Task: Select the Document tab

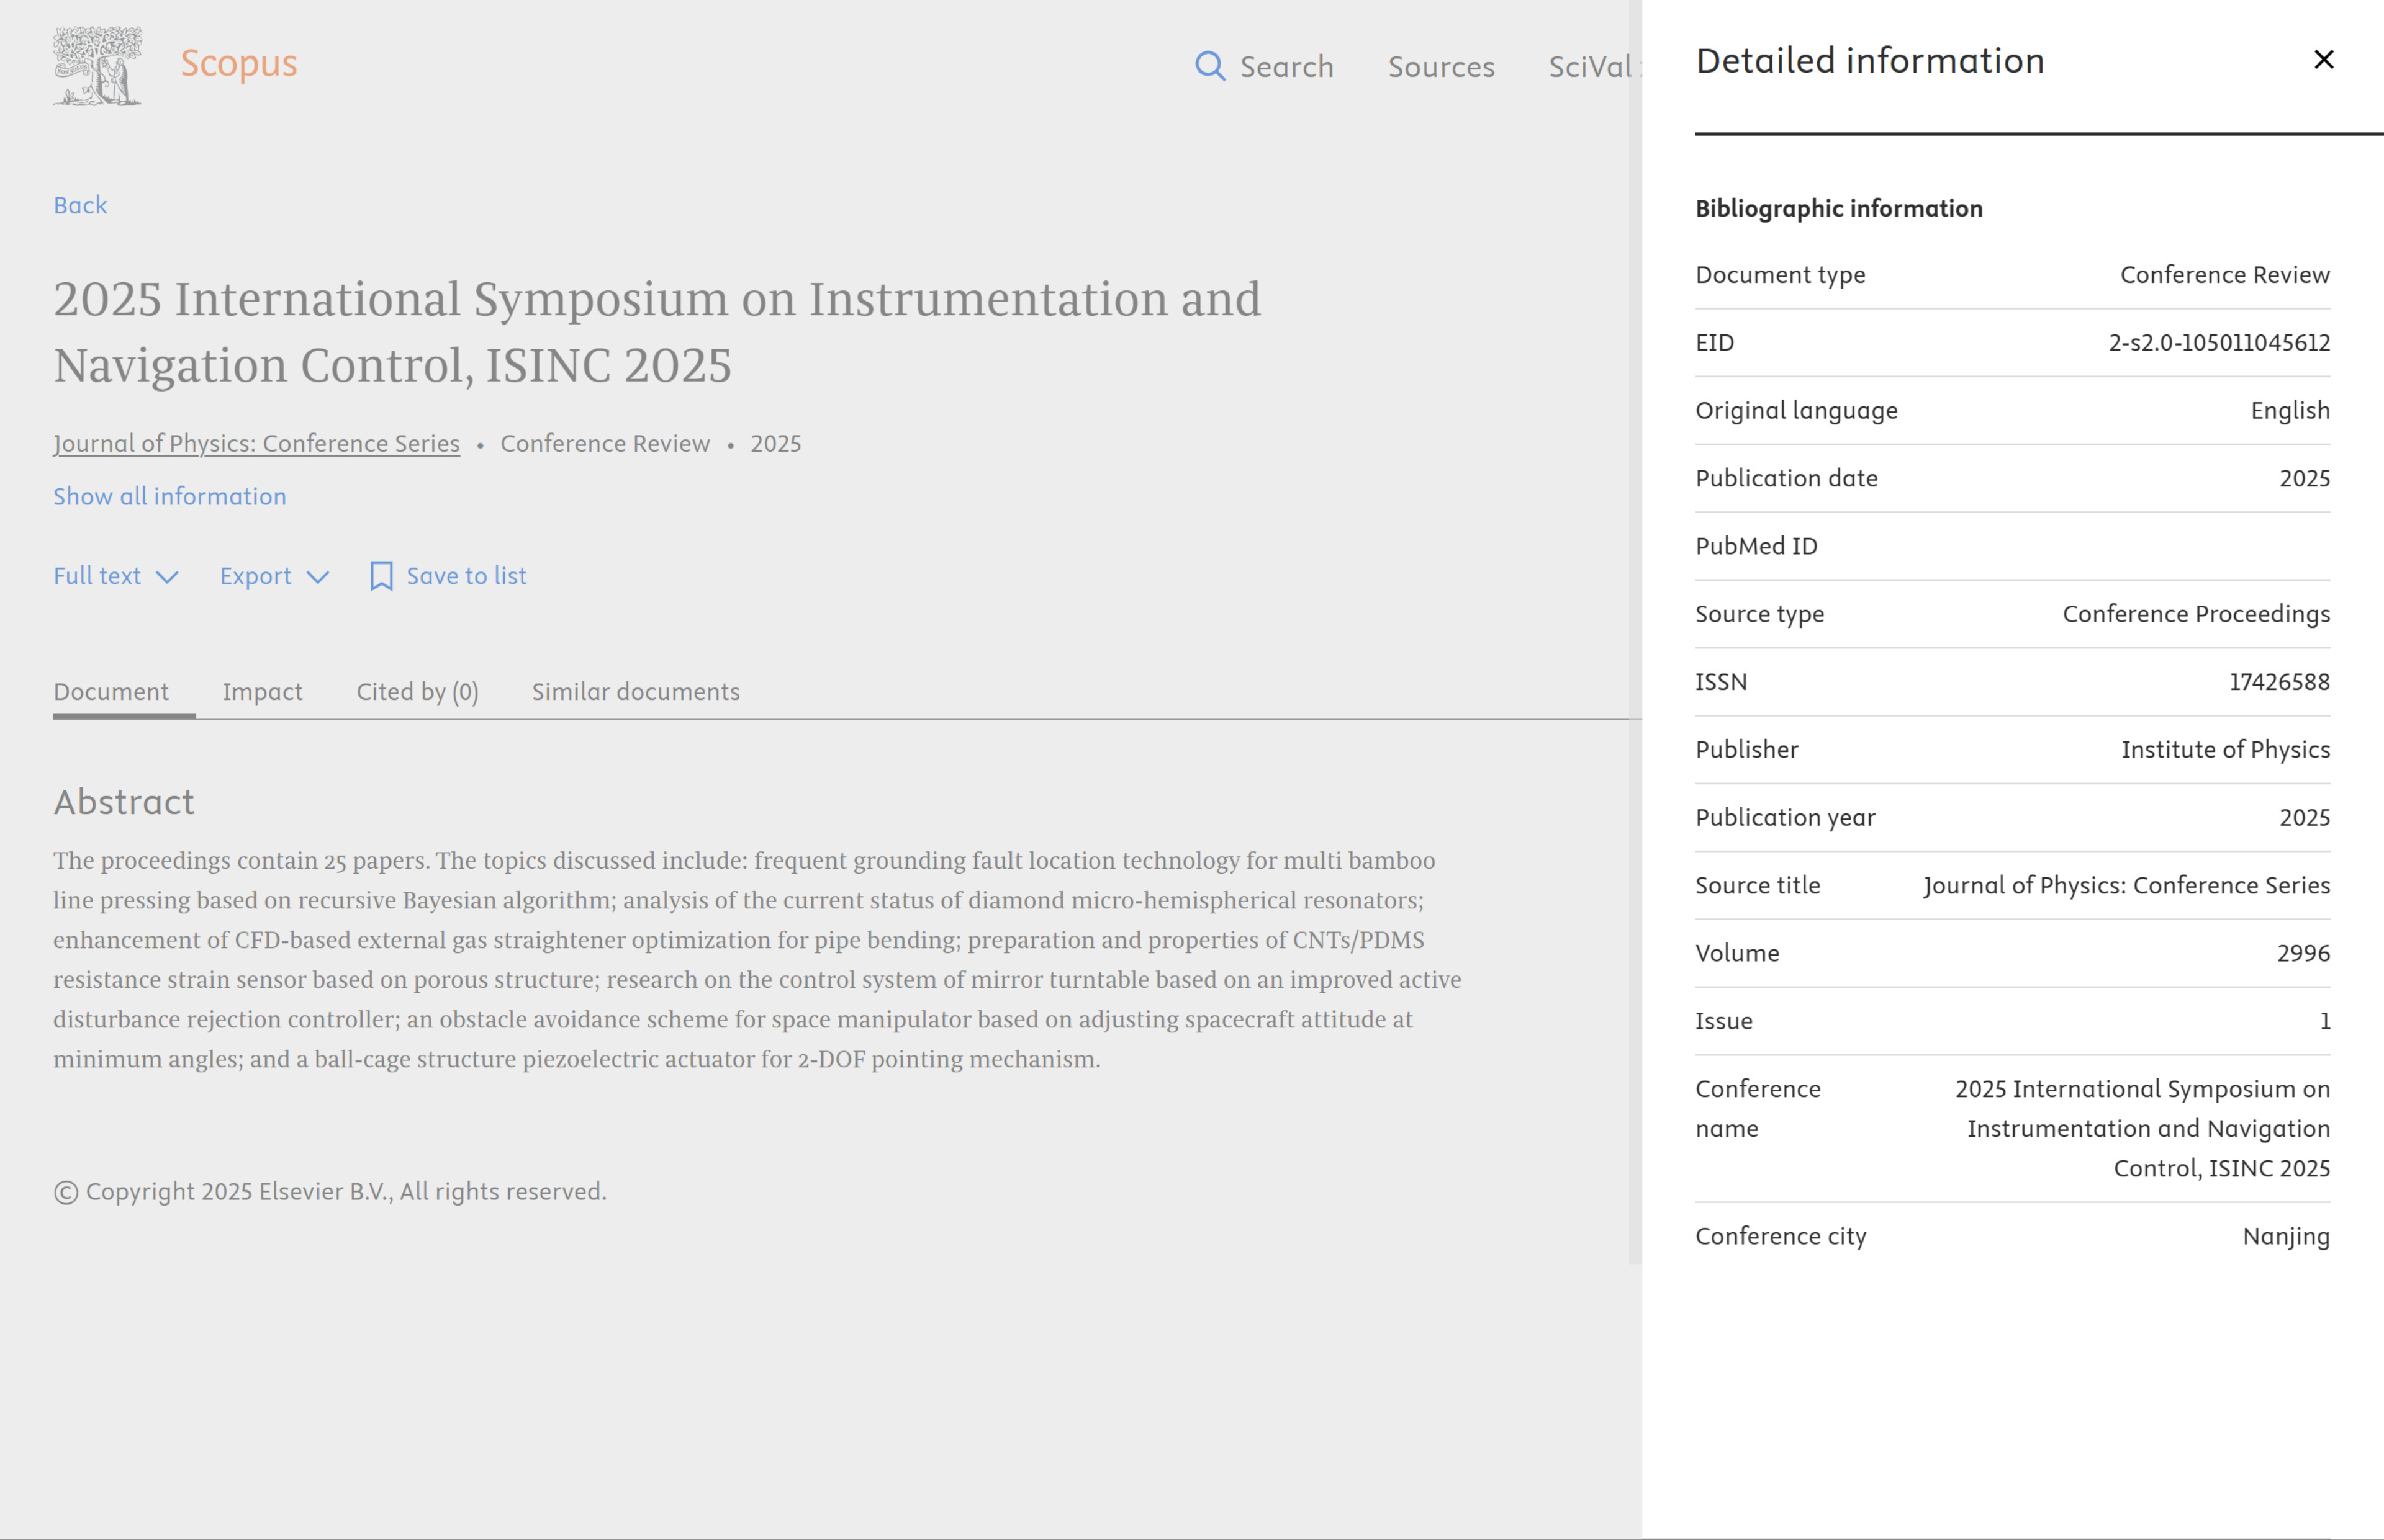Action: [111, 691]
